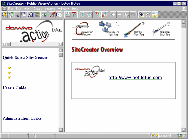Click the left pane scroll up arrow
Image resolution: width=188 pixels, height=139 pixels.
tap(61, 50)
